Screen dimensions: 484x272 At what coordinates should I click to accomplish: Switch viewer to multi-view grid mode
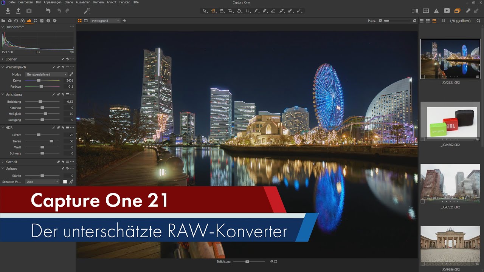click(80, 21)
